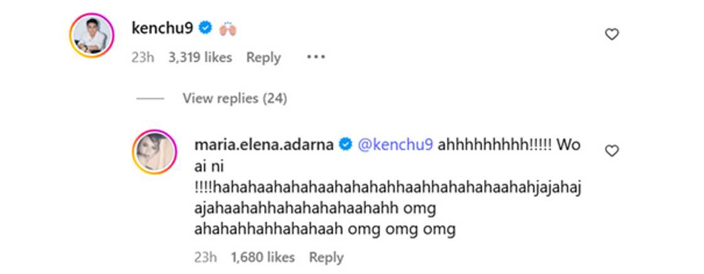Viewport: 704px width, 274px height.
Task: Like maria.elena.adarna's reply with the heart icon
Action: pyautogui.click(x=612, y=151)
